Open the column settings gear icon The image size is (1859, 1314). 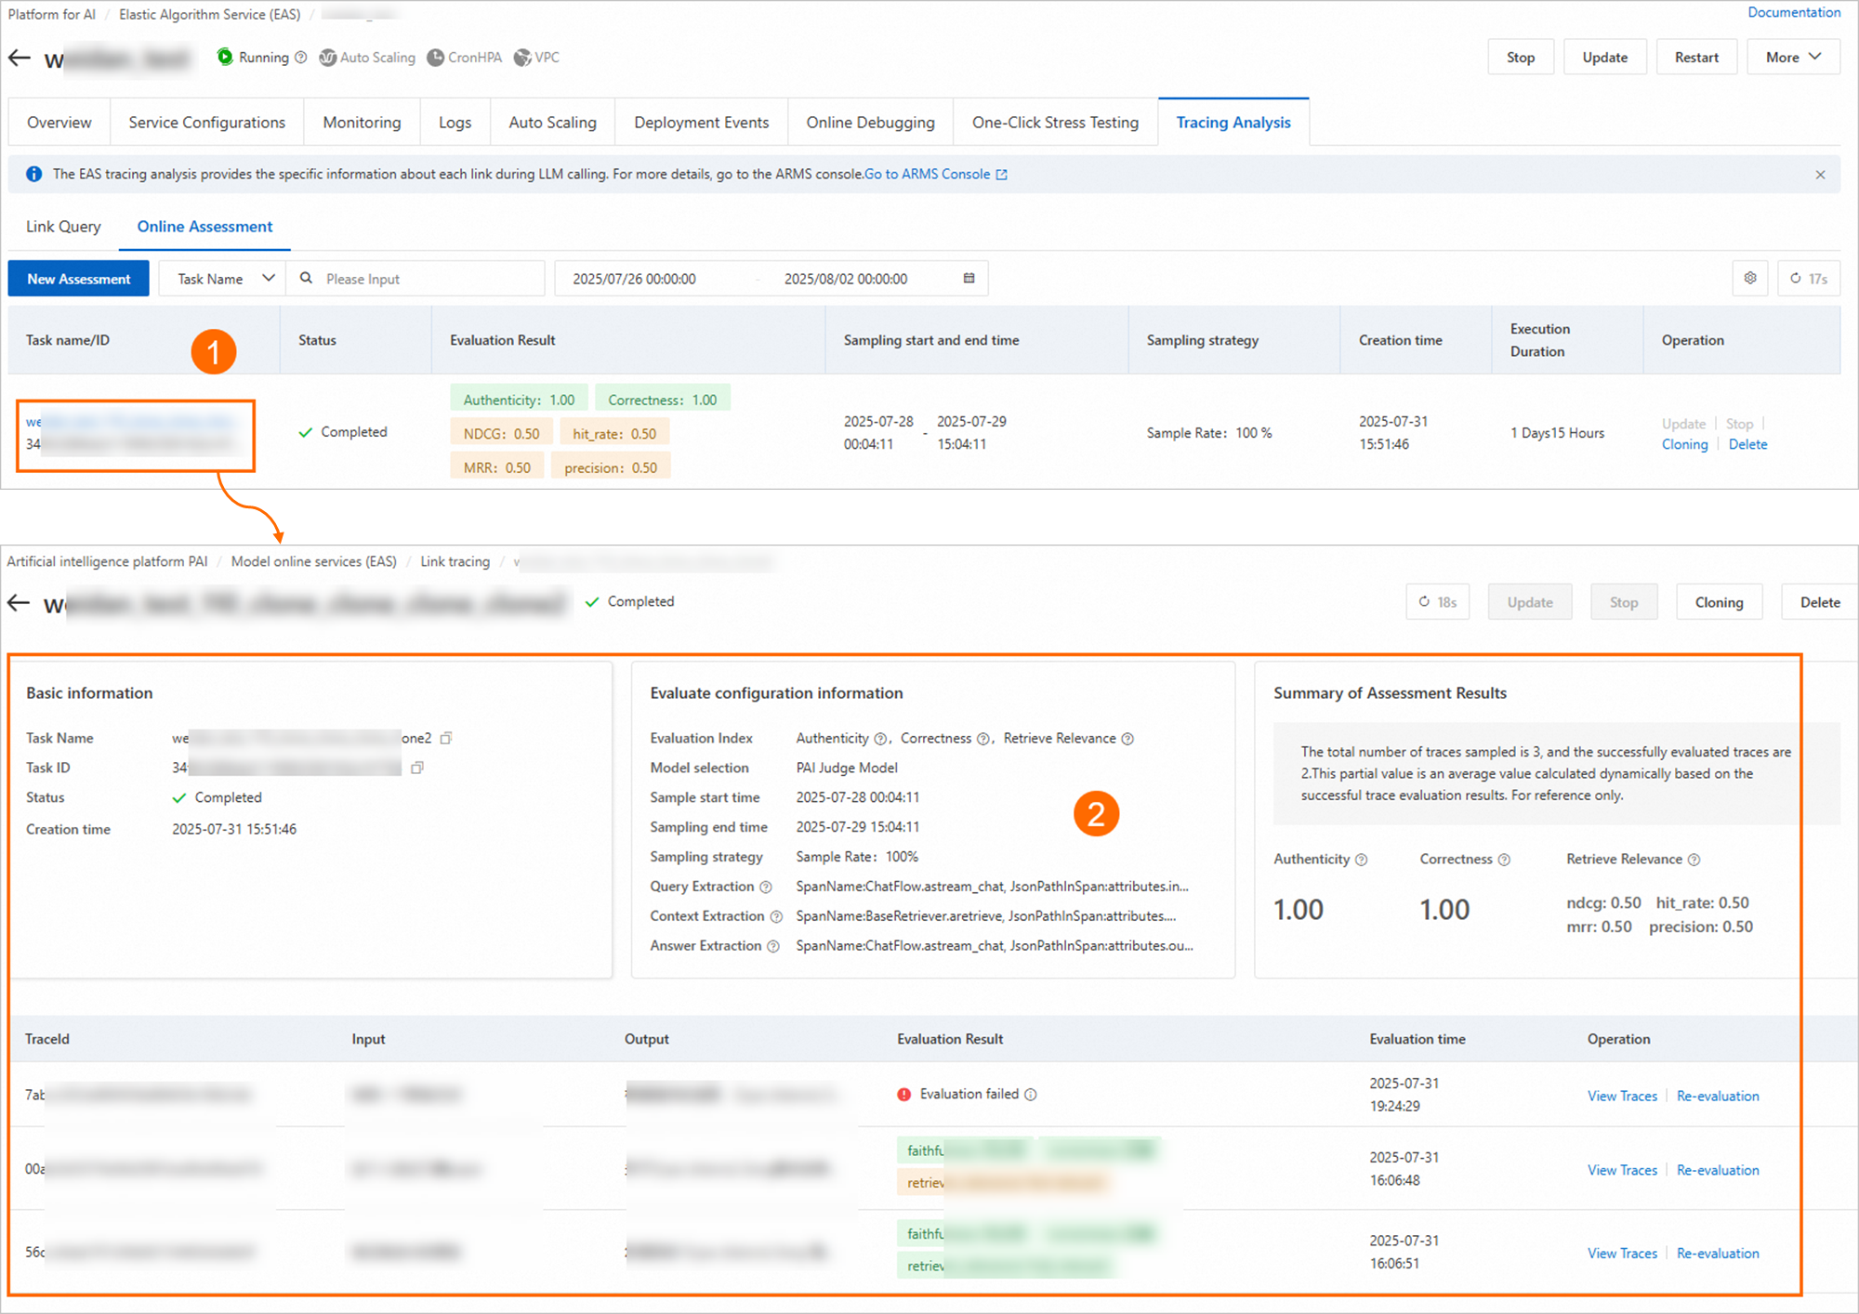(x=1750, y=279)
